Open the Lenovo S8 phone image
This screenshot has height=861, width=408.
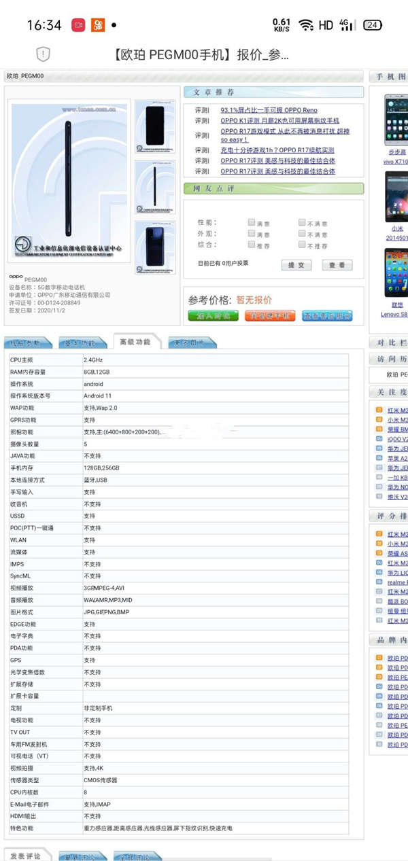click(x=396, y=273)
